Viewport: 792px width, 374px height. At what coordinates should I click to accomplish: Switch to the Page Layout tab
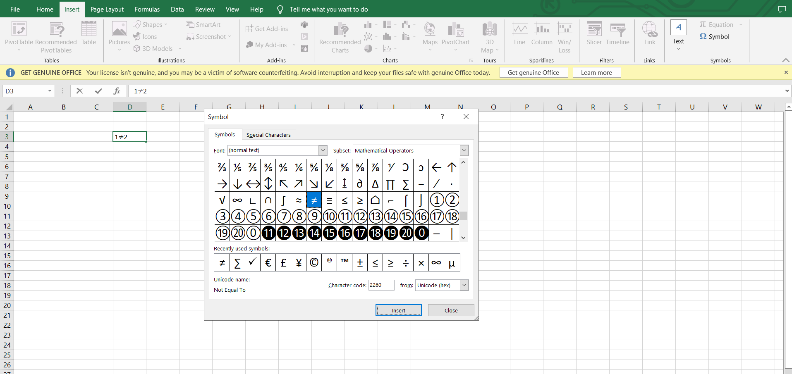coord(107,9)
